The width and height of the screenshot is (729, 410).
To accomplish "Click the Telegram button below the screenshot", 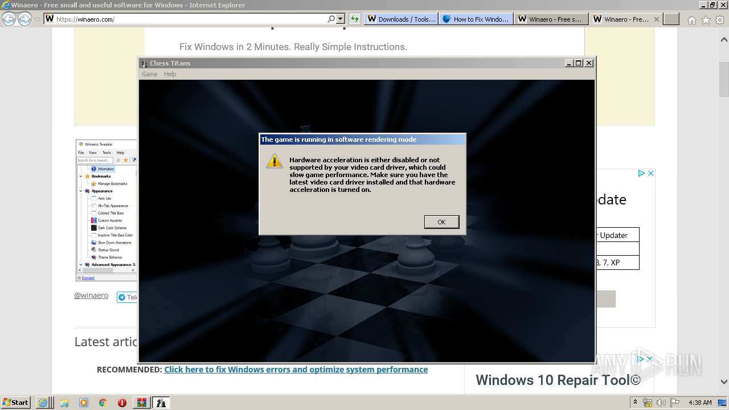I will (x=127, y=297).
